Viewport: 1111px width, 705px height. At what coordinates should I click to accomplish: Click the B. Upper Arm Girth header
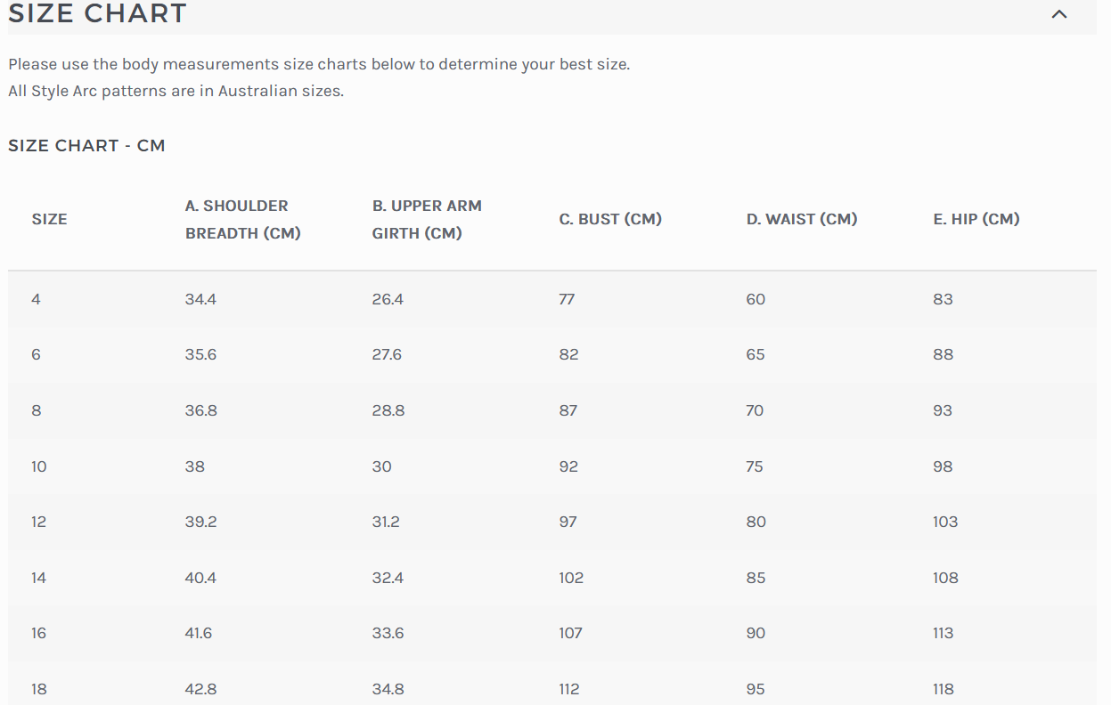[x=427, y=219]
